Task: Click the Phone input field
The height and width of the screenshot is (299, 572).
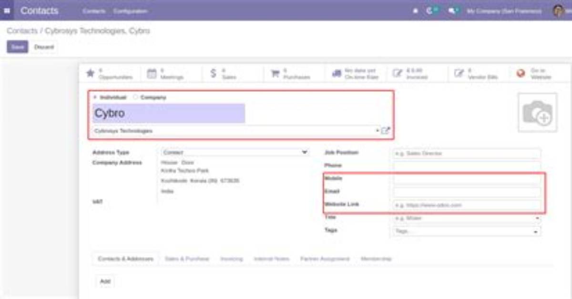Action: coord(467,166)
